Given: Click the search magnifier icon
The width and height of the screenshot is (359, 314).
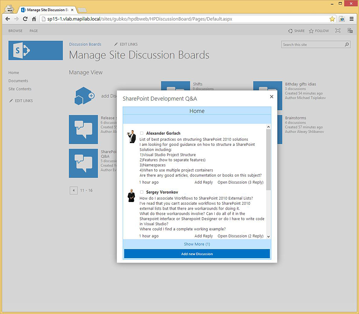Looking at the screenshot, I should pos(347,44).
